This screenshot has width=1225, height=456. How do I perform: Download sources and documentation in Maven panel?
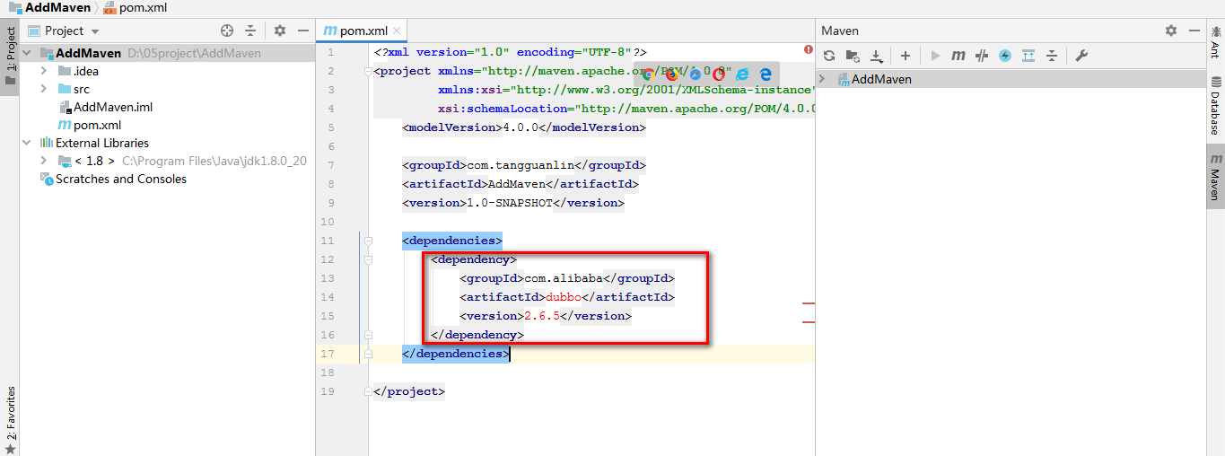coord(877,56)
